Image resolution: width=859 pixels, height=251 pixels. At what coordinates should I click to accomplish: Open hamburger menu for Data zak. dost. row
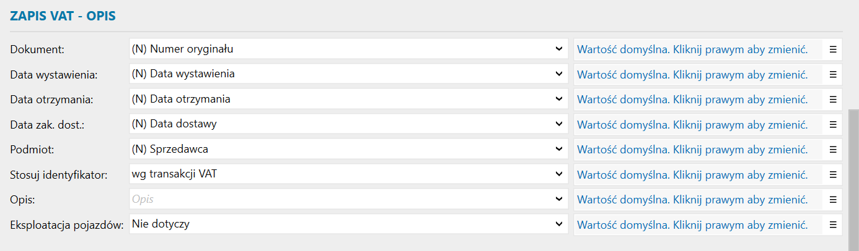pos(833,124)
